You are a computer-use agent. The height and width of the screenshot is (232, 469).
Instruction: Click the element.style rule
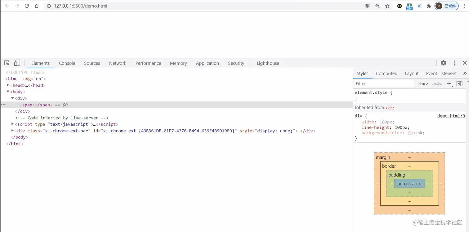(x=373, y=92)
